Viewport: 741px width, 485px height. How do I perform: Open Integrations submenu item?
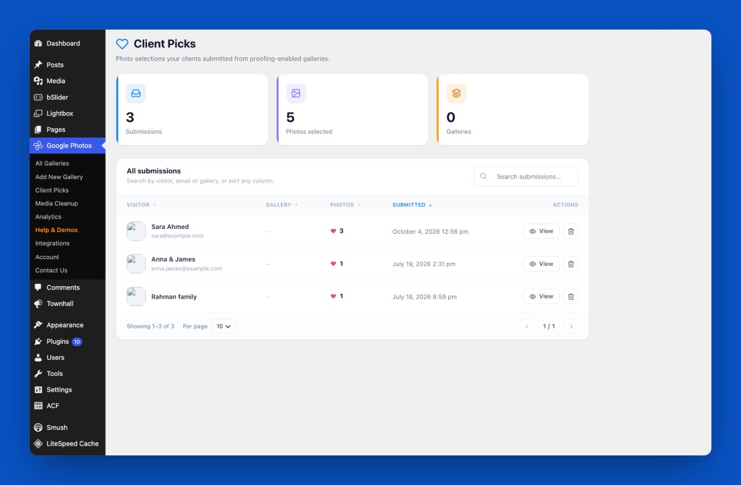click(52, 244)
